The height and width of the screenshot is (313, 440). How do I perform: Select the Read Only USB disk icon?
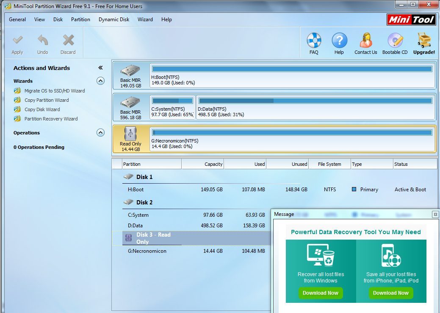130,134
